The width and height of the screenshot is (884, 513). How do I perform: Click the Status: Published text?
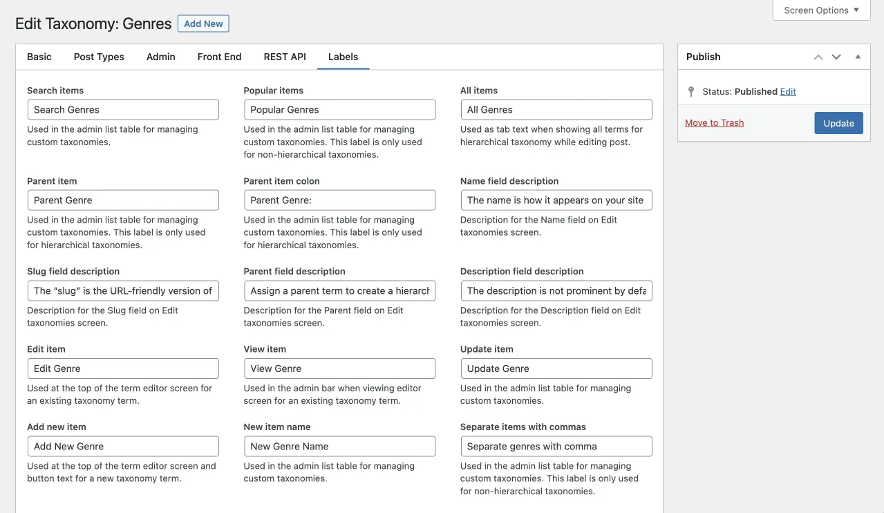point(740,91)
